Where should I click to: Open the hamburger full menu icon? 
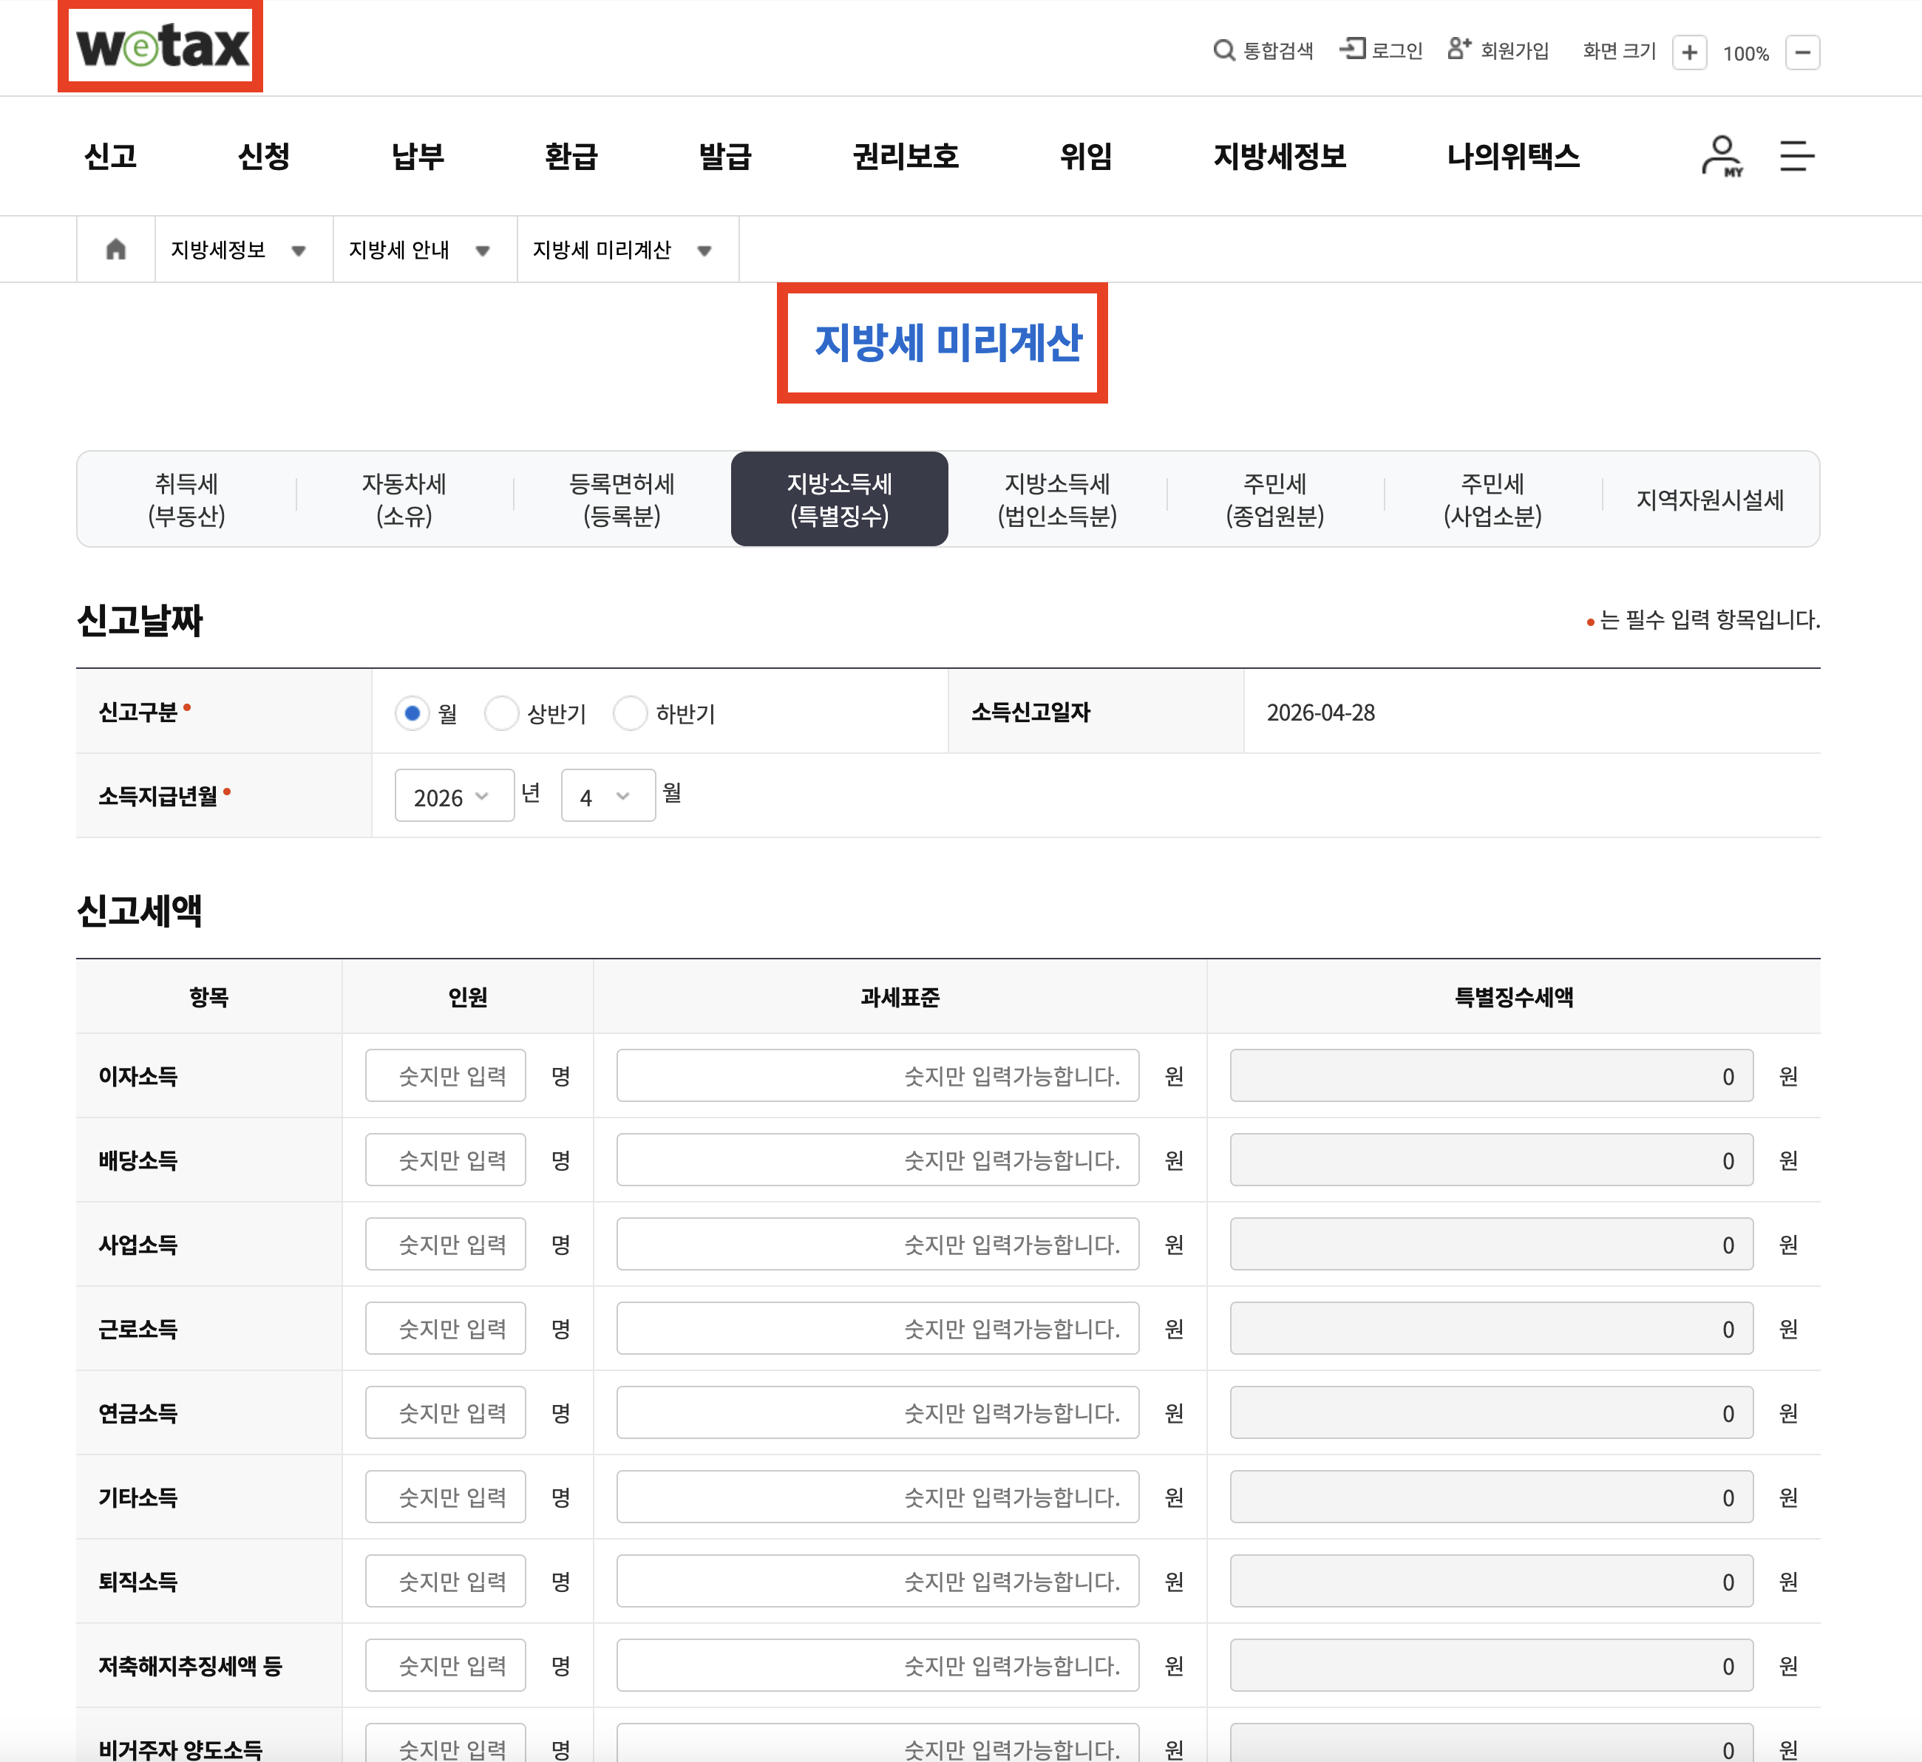(1796, 155)
